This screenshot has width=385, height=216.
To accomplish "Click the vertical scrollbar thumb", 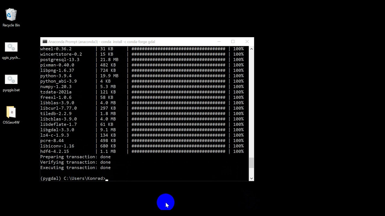I will pos(251,163).
